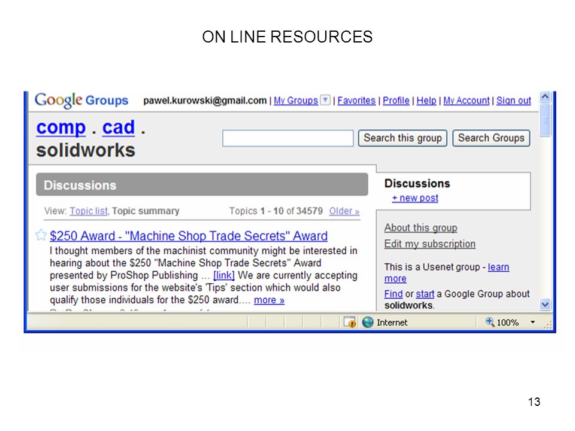Open the Profile link
This screenshot has width=575, height=431.
coord(396,101)
